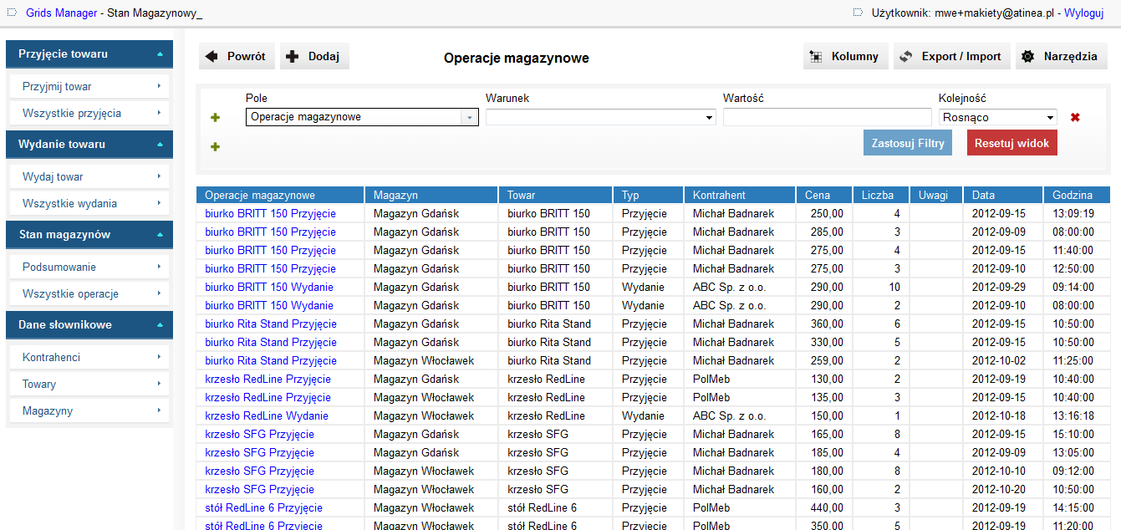This screenshot has height=530, width=1121.
Task: Sort by Kontrahent column header
Action: click(x=740, y=195)
